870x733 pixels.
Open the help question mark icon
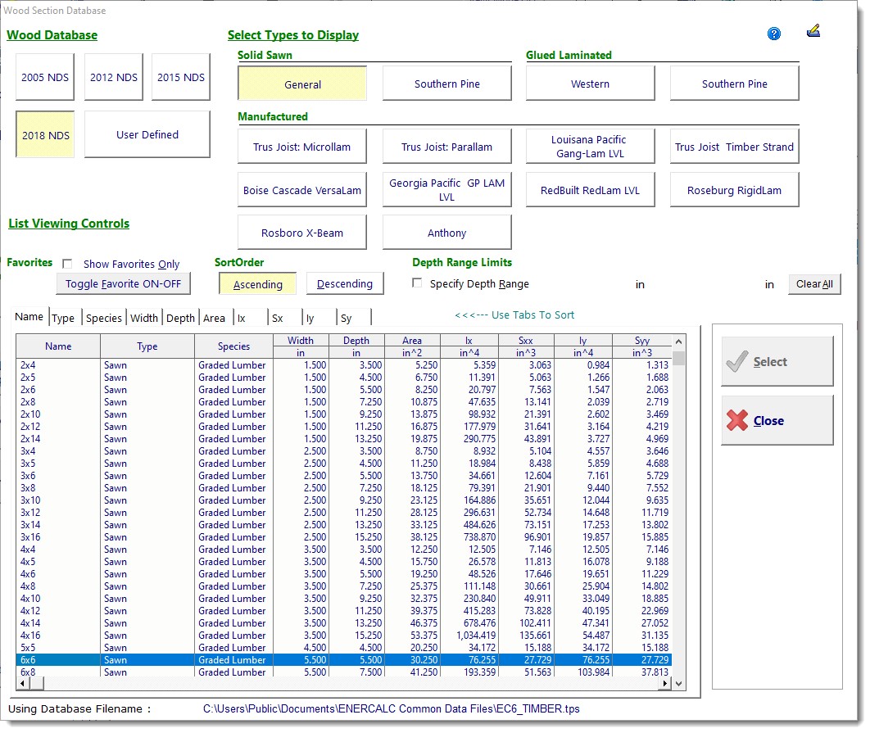[773, 34]
